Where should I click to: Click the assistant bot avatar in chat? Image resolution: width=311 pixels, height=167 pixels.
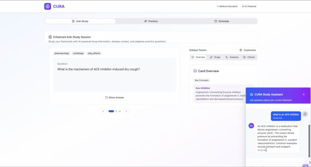[251, 126]
